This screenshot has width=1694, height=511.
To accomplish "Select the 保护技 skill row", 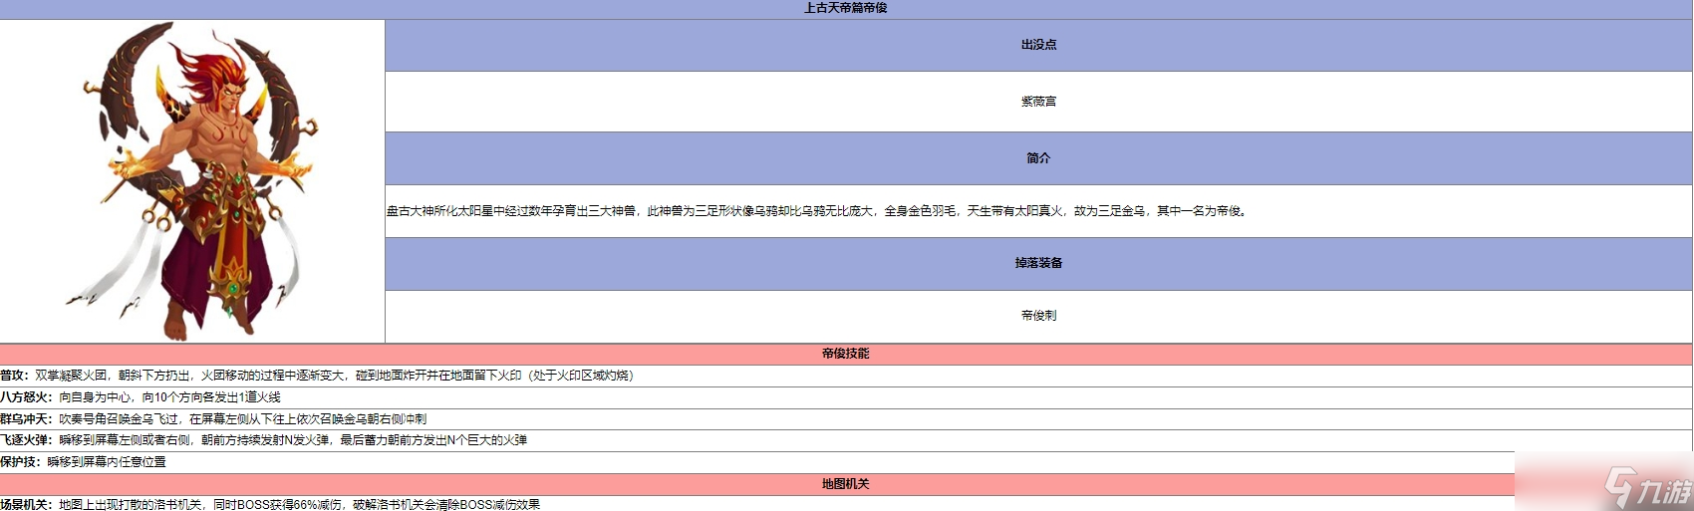I will coord(846,462).
